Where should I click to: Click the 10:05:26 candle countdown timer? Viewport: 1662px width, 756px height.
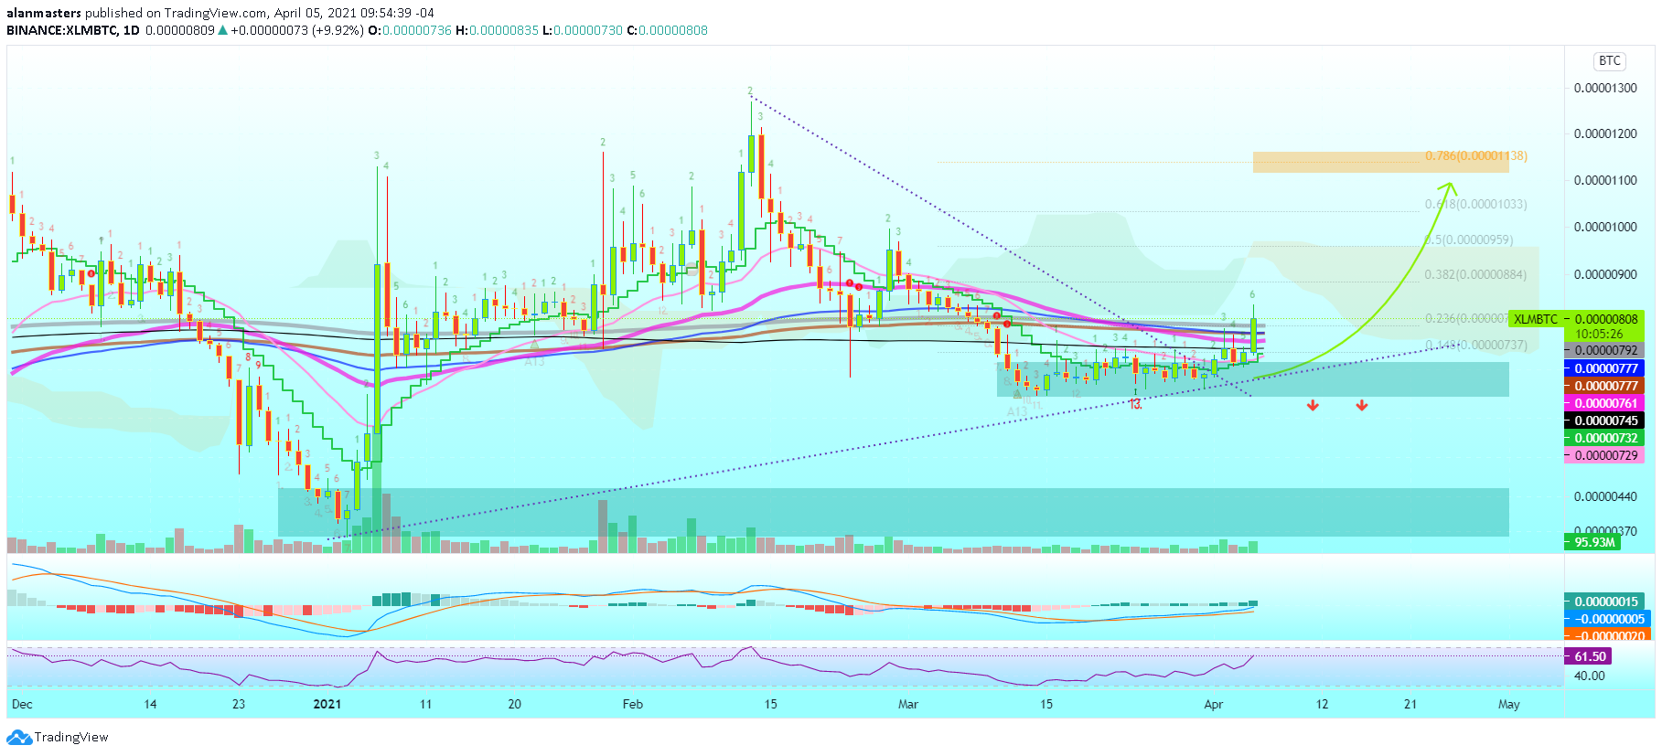(x=1598, y=335)
